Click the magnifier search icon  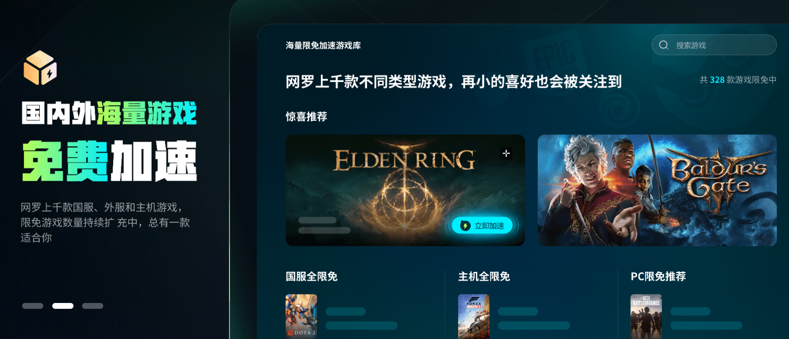(x=663, y=45)
